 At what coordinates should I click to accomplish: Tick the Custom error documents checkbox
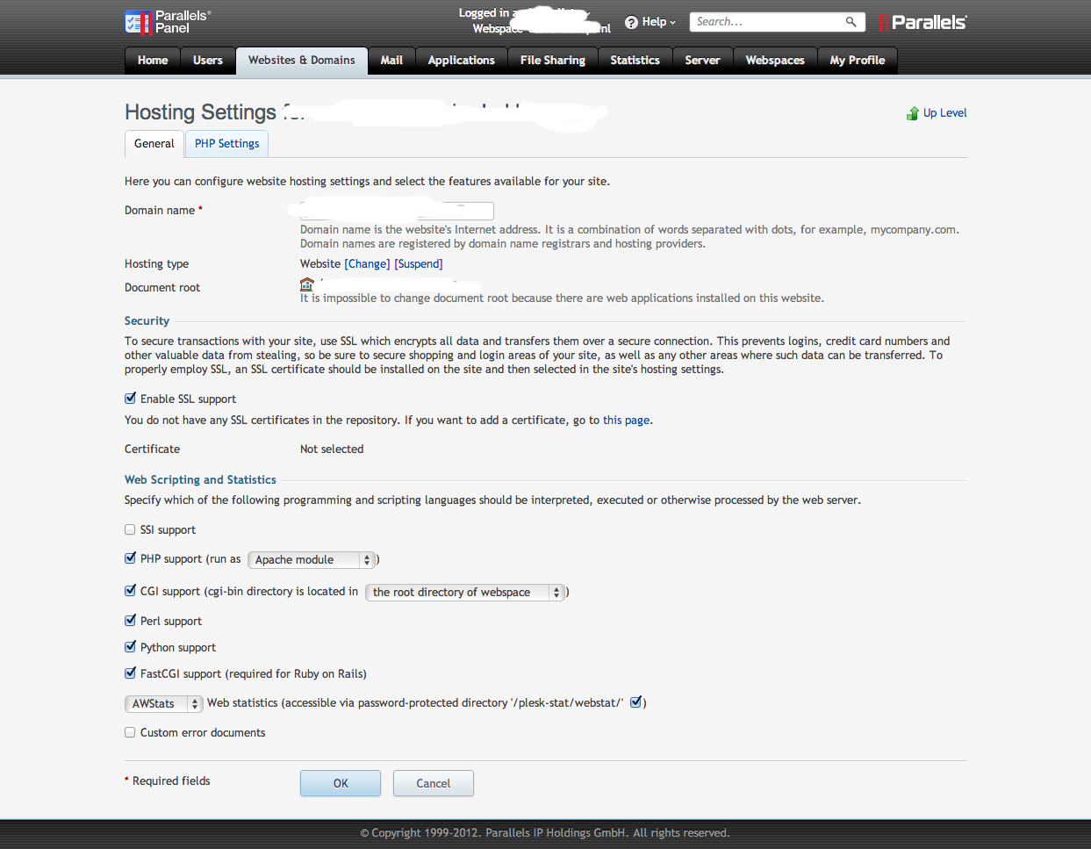[x=130, y=732]
